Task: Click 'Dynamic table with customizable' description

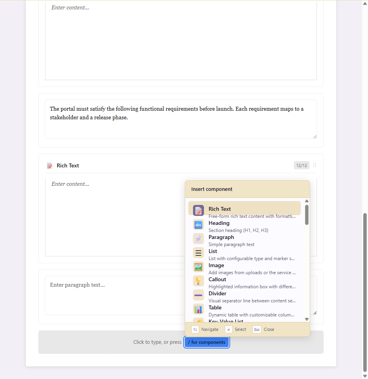Action: coord(251,315)
